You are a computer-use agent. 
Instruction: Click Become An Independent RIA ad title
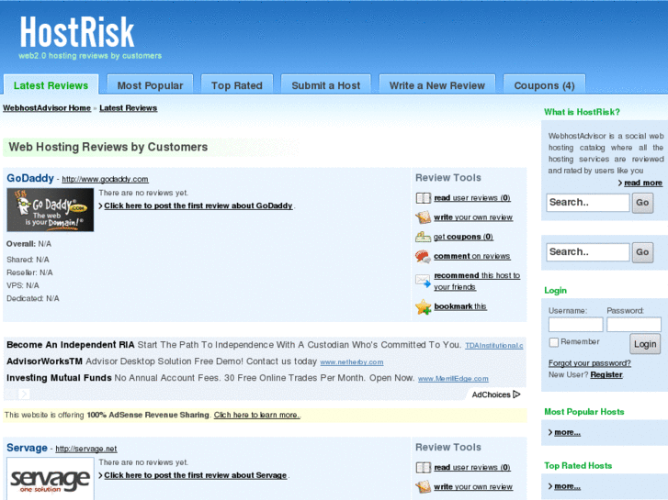[71, 345]
